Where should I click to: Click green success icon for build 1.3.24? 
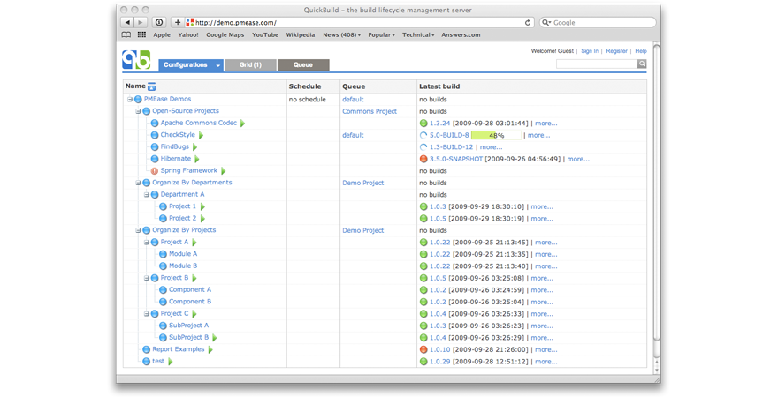tap(423, 124)
